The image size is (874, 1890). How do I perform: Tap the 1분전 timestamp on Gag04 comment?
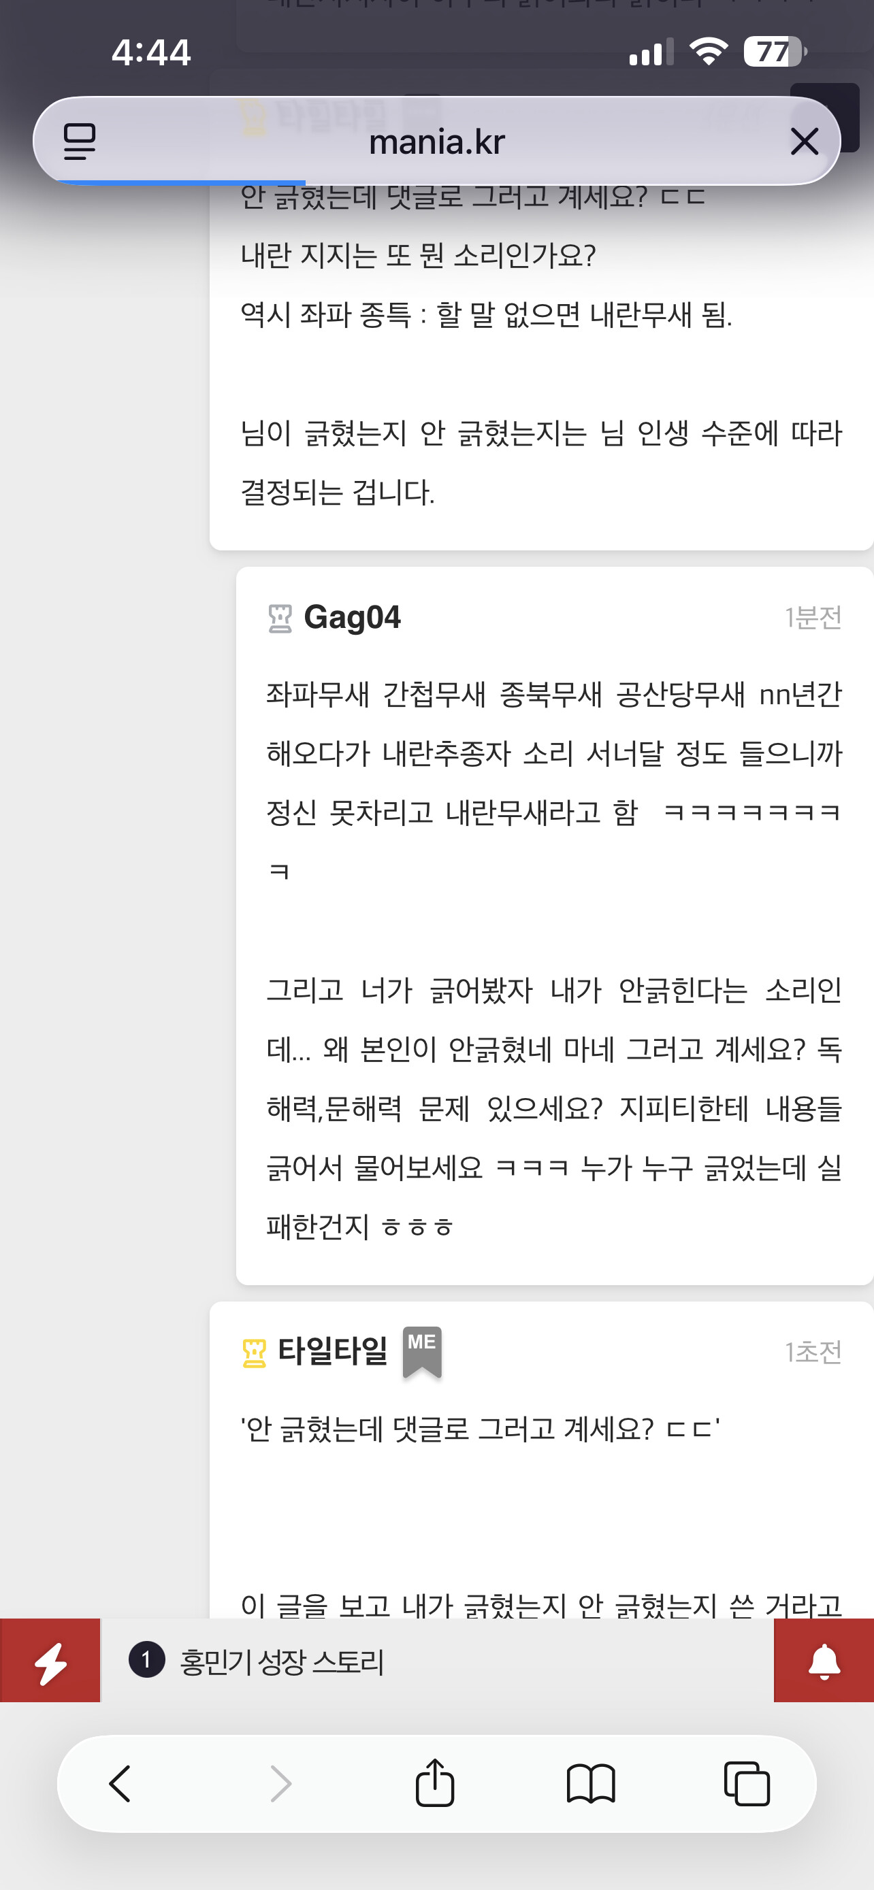[x=813, y=618]
